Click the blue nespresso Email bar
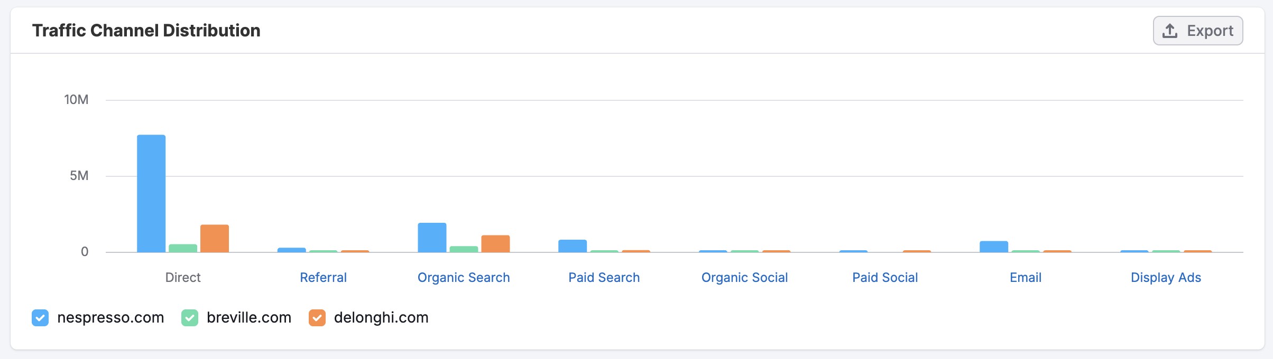Image resolution: width=1273 pixels, height=359 pixels. pyautogui.click(x=994, y=247)
